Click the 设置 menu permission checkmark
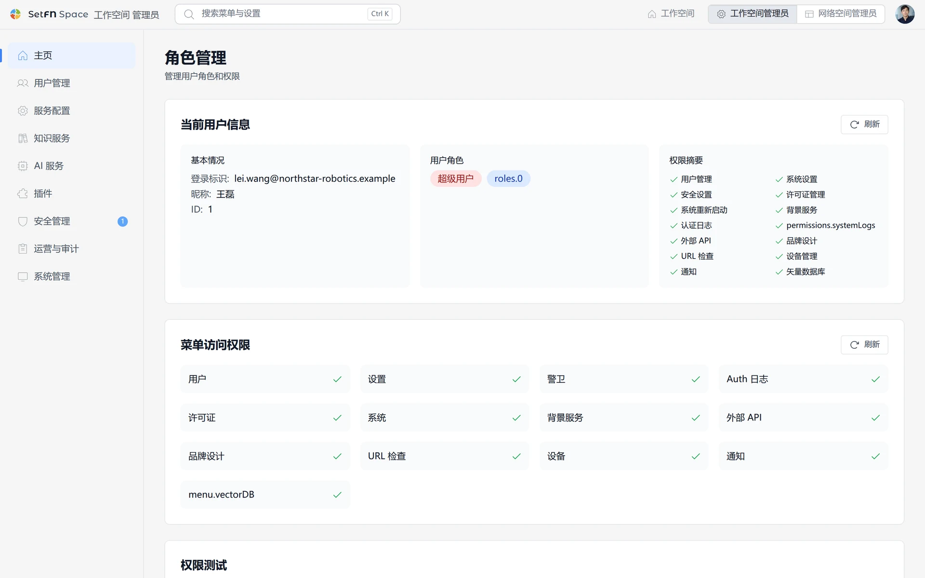The width and height of the screenshot is (925, 578). [x=516, y=379]
